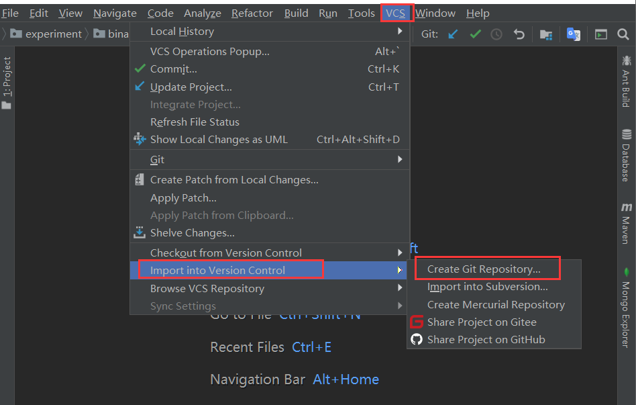The height and width of the screenshot is (405, 636).
Task: Click the Shelve Changes tray icon
Action: 139,232
